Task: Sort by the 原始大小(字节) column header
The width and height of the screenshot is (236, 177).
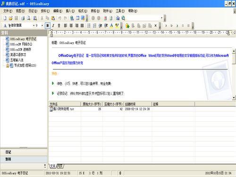Action: (92, 104)
